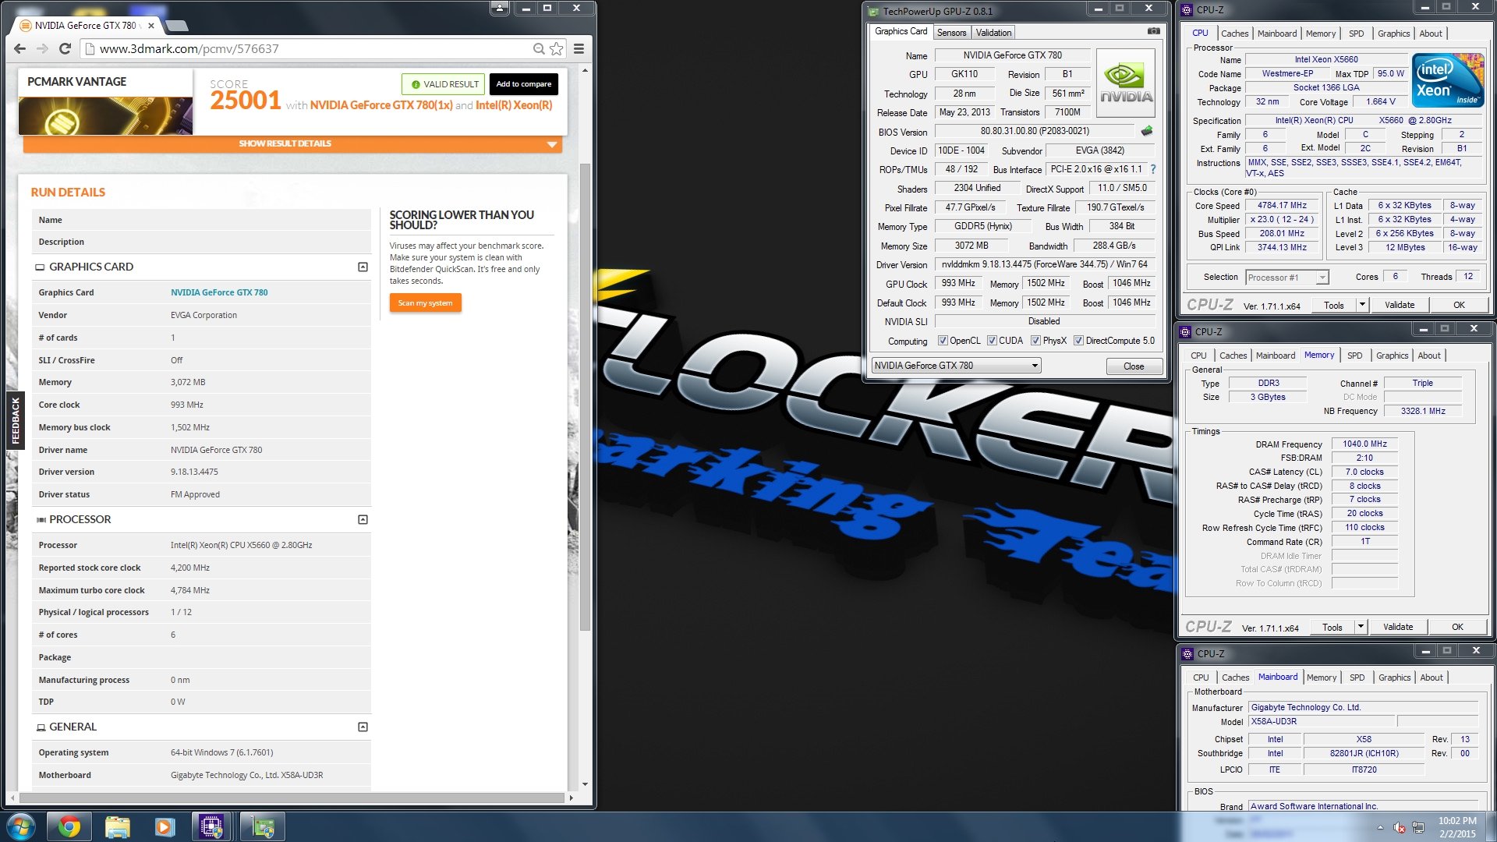Launch Windows Media Player from taskbar
1497x842 pixels.
click(165, 826)
